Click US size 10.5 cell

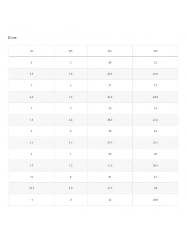click(31, 188)
